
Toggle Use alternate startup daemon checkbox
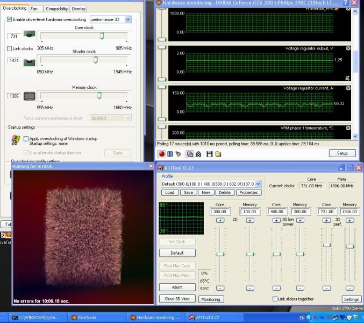[x=26, y=152]
